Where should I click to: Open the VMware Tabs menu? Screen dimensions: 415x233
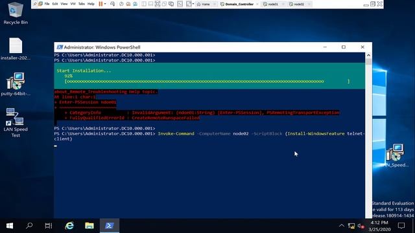point(82,4)
